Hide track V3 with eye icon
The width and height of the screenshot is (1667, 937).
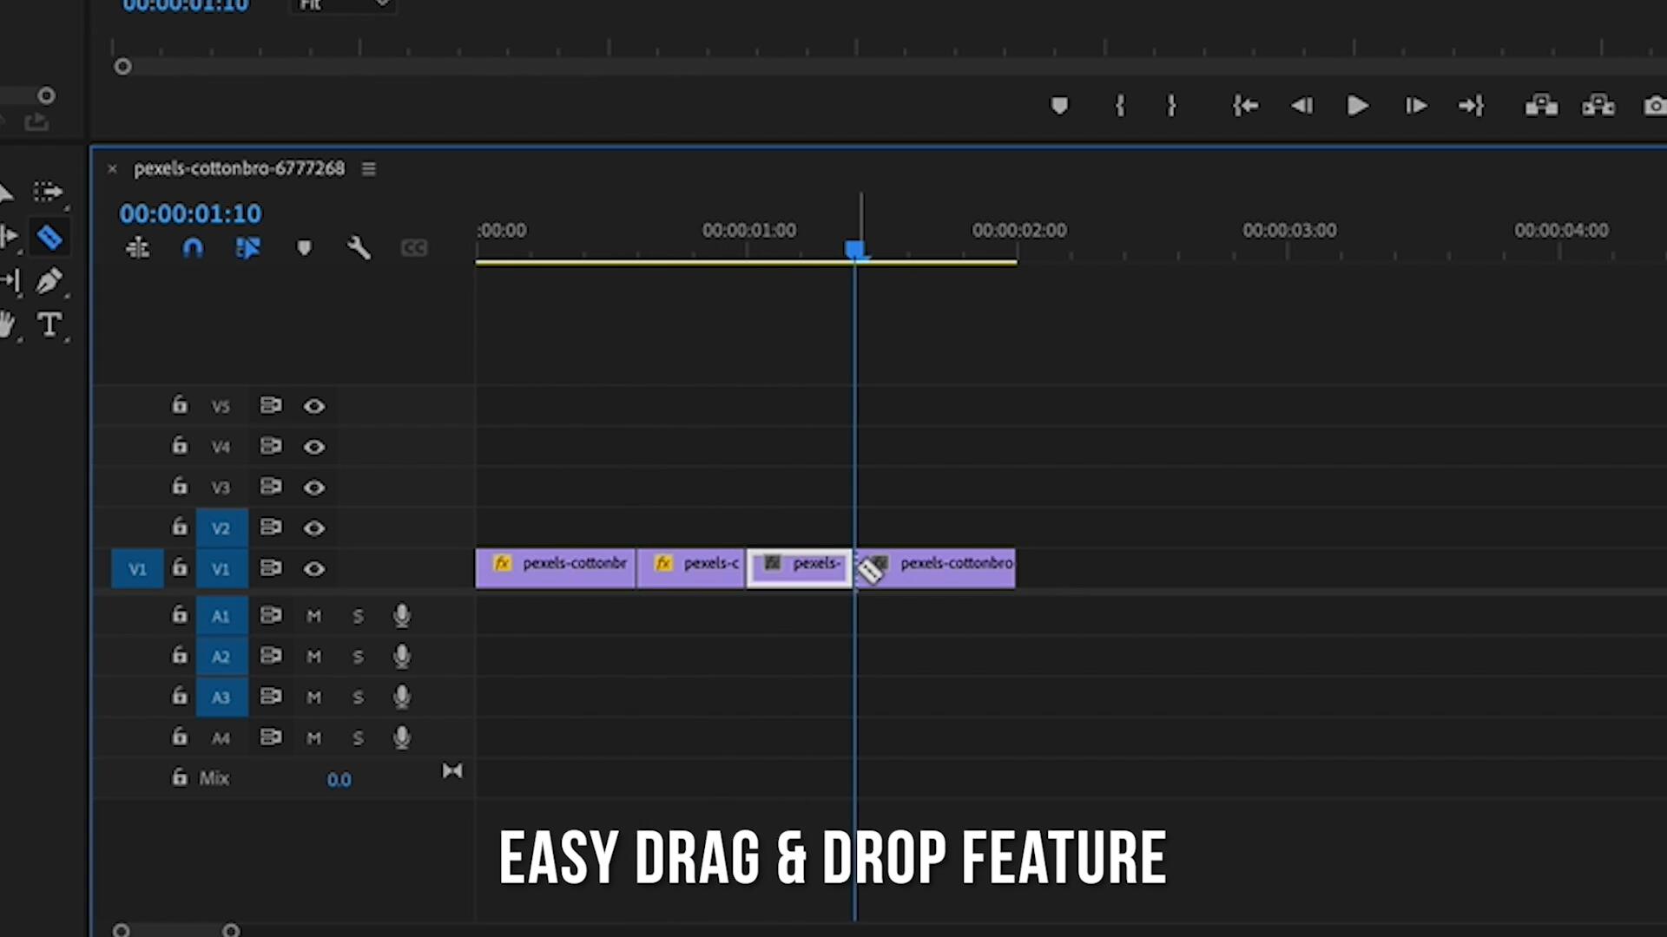pos(314,488)
